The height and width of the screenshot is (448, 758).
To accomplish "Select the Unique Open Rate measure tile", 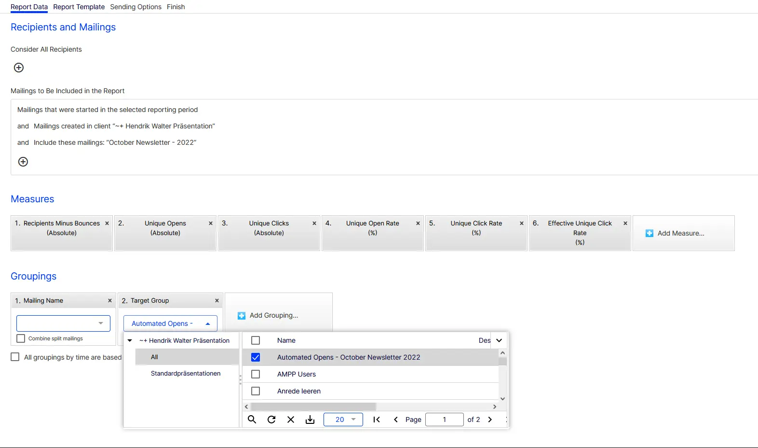I will (x=373, y=233).
